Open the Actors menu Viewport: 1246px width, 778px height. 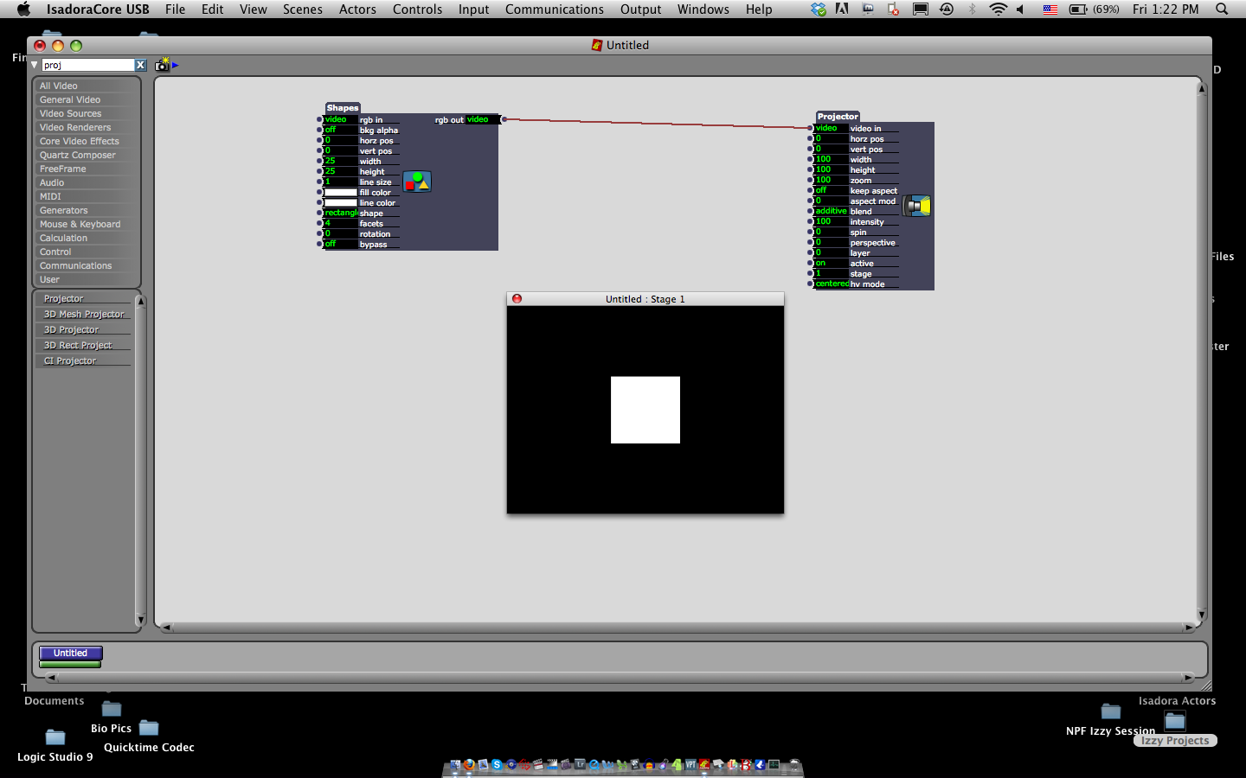click(x=357, y=10)
